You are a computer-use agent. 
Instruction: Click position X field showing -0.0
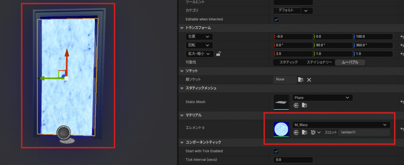[x=293, y=37]
